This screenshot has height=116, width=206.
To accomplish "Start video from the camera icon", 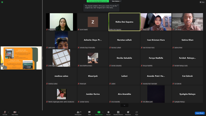I will click(x=15, y=112).
